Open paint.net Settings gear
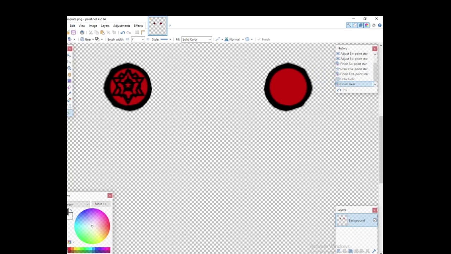Screen dimensions: 451x254 pos(374,25)
